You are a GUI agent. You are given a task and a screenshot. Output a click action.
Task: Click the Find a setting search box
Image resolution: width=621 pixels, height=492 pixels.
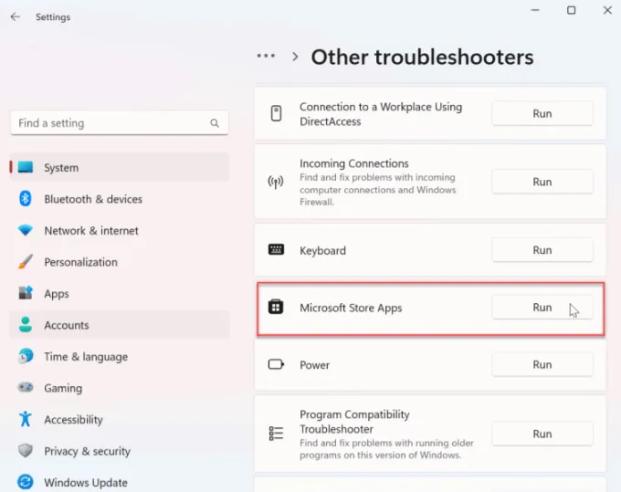(x=110, y=123)
